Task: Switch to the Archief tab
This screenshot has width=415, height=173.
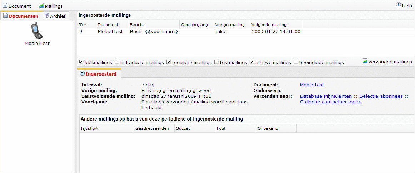Action: [x=57, y=16]
